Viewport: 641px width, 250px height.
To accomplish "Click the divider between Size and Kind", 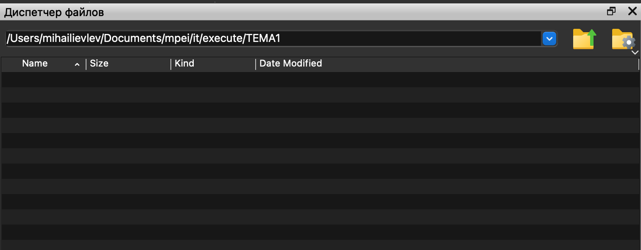I will [x=171, y=64].
